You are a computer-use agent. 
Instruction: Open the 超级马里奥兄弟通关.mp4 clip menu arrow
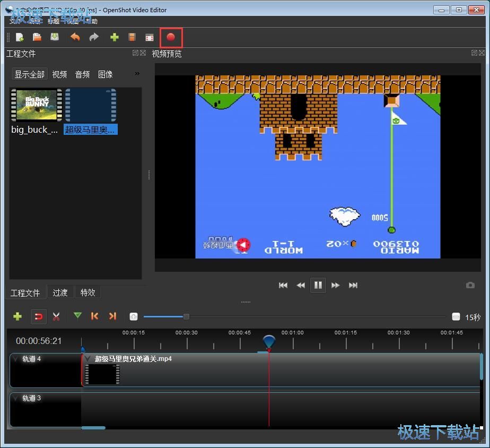[x=88, y=358]
